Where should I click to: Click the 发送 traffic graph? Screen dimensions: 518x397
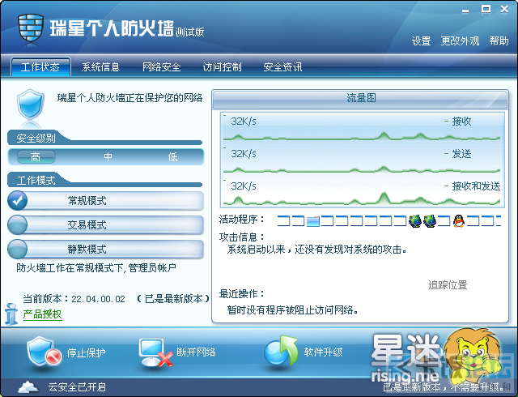[362, 160]
